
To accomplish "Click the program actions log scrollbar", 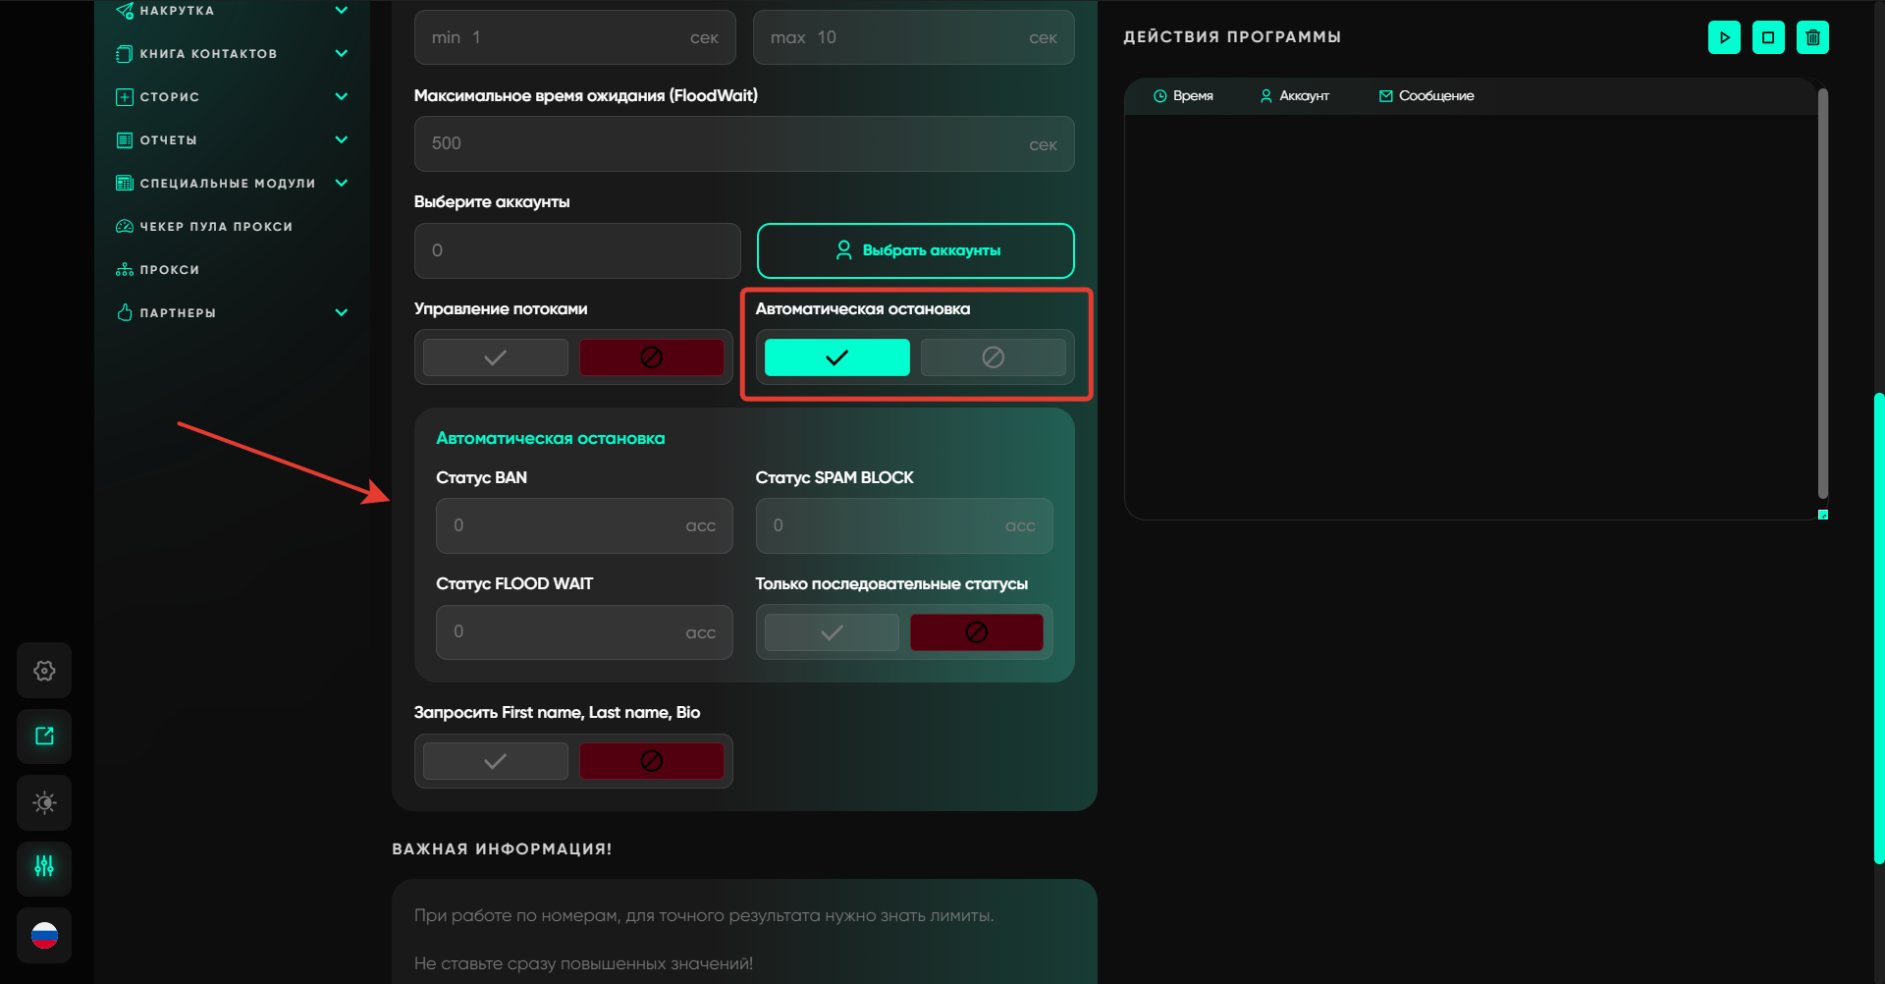I will pos(1822,295).
